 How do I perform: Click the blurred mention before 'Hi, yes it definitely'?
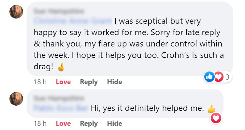click(61, 108)
